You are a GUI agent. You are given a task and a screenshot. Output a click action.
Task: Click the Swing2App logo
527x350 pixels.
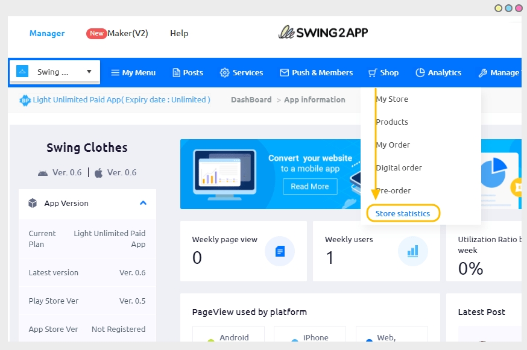coord(323,33)
